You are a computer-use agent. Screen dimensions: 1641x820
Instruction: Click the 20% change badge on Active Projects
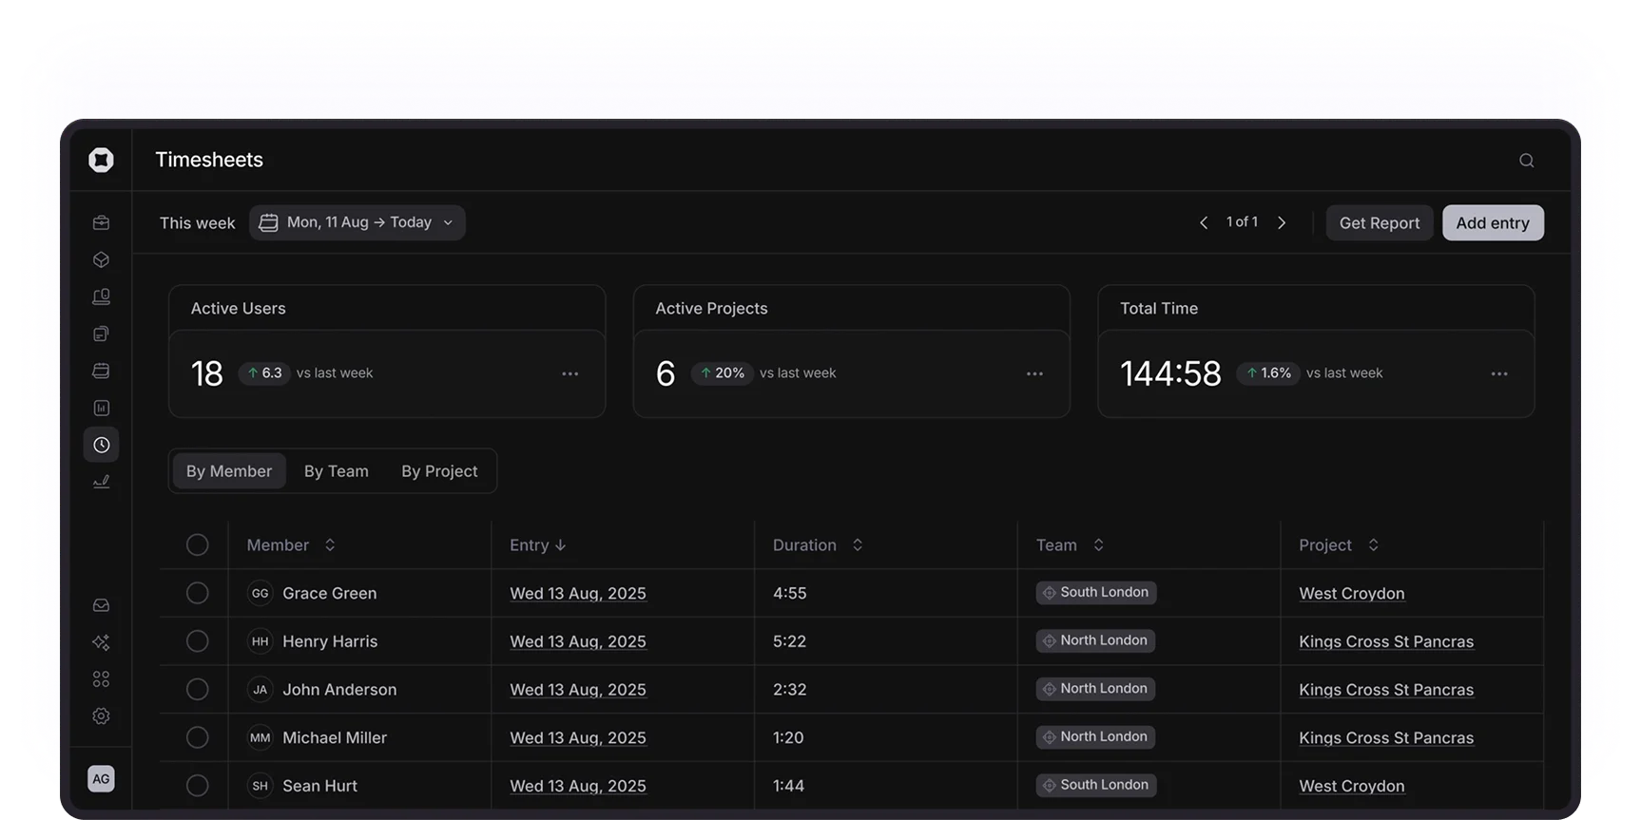tap(723, 373)
